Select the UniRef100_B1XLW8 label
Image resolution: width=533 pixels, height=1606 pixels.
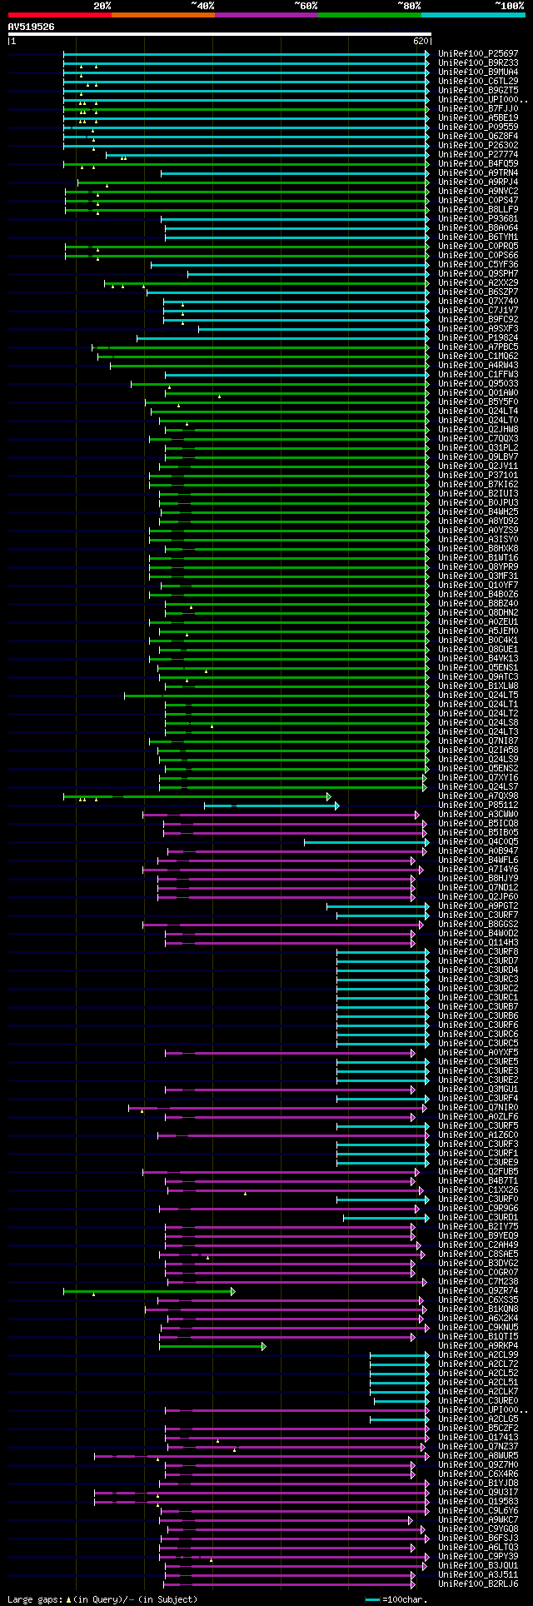[x=478, y=686]
